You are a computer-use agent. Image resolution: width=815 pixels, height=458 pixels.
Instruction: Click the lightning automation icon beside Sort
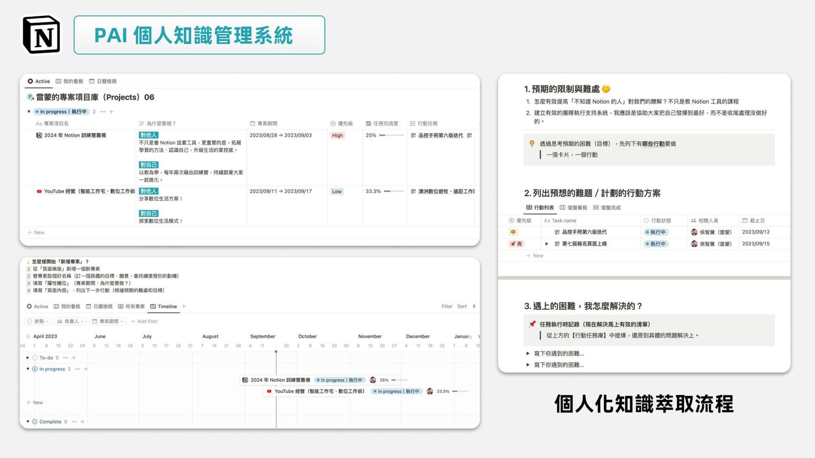click(x=474, y=306)
